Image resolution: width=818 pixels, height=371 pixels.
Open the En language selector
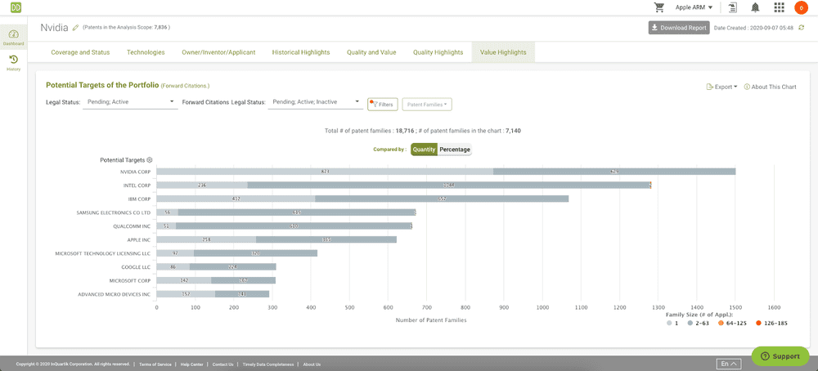click(729, 364)
